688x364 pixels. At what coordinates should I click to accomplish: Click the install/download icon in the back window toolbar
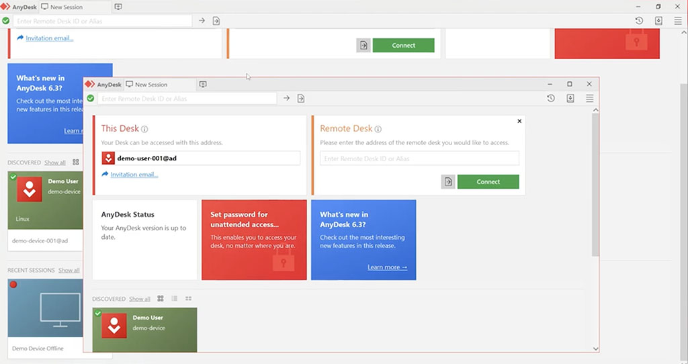658,21
